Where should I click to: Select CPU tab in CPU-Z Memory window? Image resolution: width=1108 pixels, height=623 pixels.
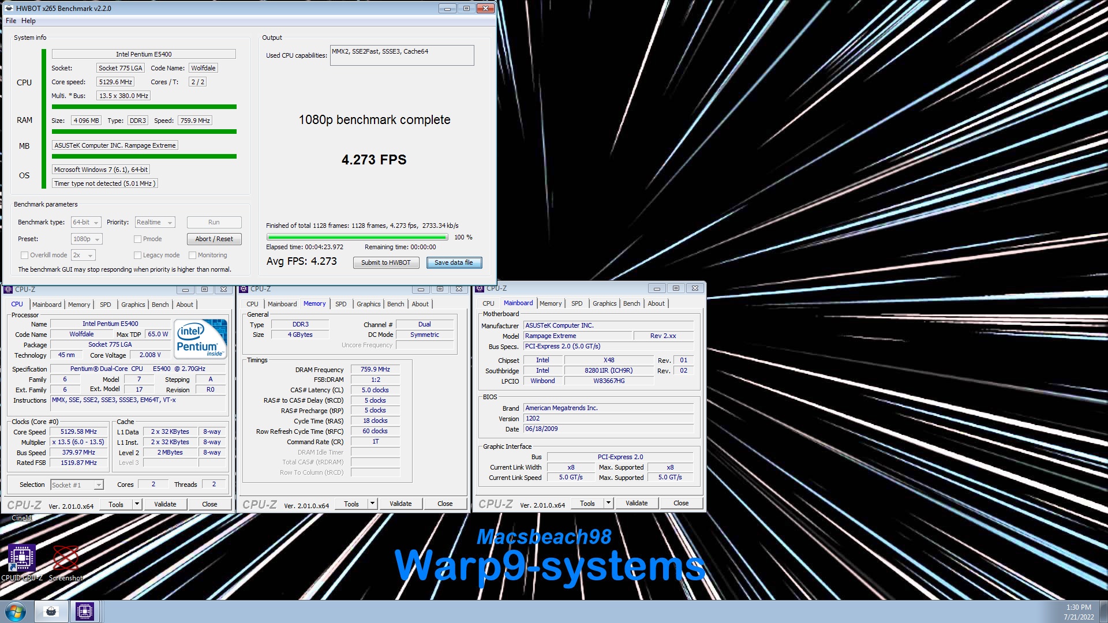click(x=252, y=304)
